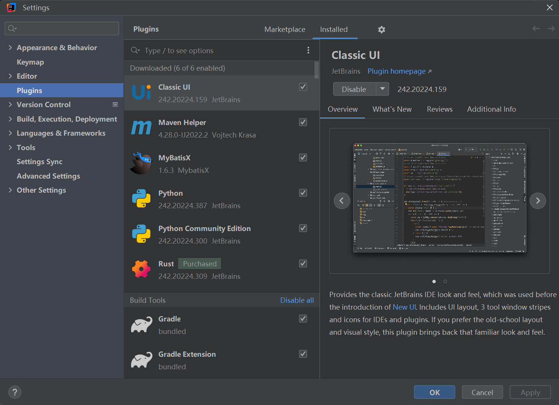Uncheck the Classic UI enabled checkbox

pos(303,87)
